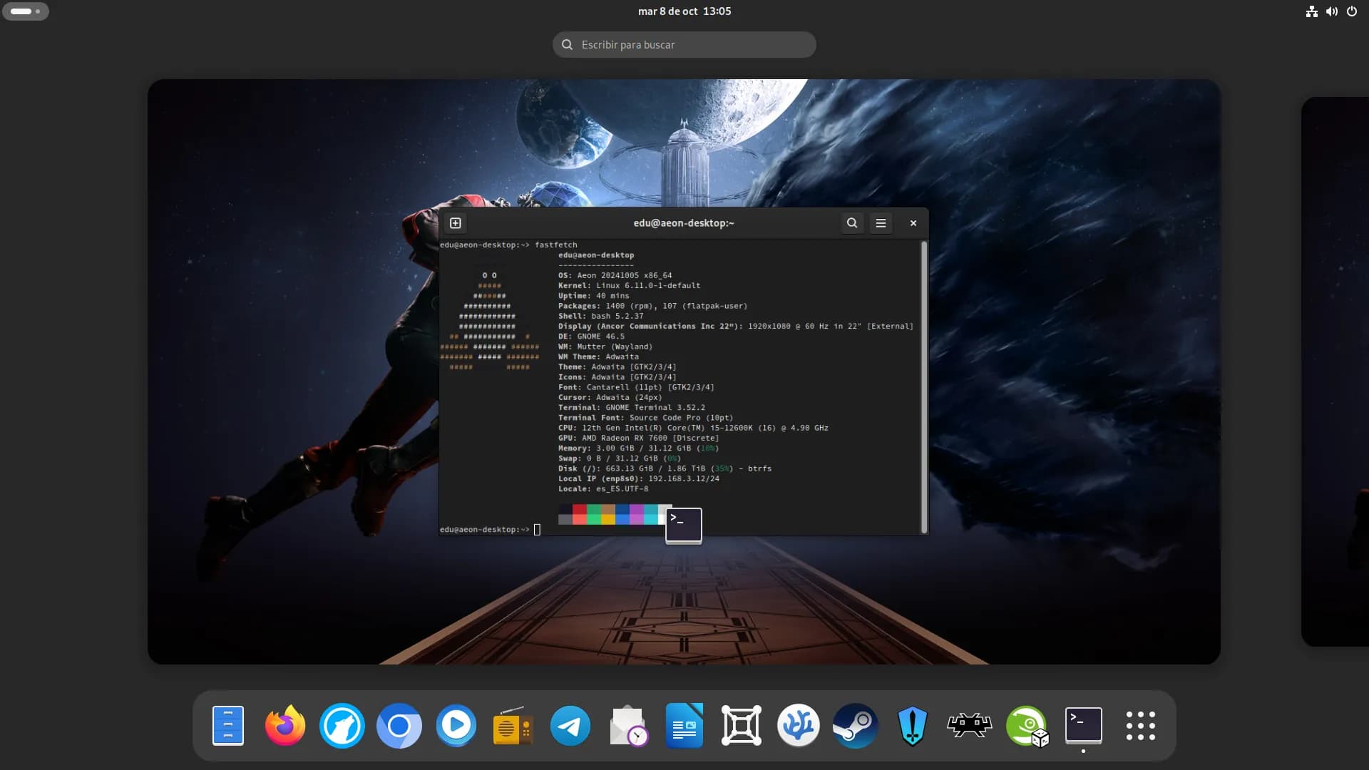Click the terminal search magnifier button

pyautogui.click(x=852, y=223)
